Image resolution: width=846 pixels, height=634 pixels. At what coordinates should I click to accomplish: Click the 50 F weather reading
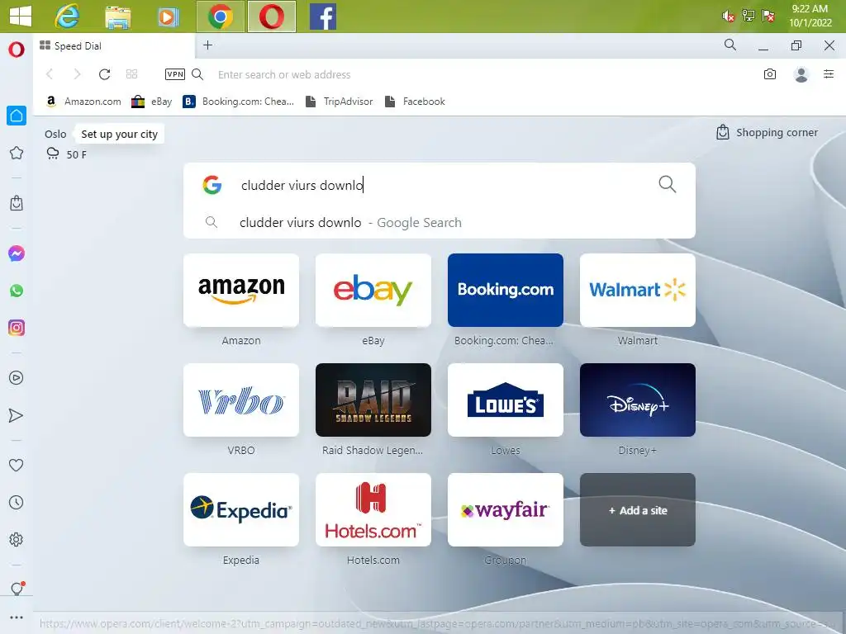[x=76, y=154]
